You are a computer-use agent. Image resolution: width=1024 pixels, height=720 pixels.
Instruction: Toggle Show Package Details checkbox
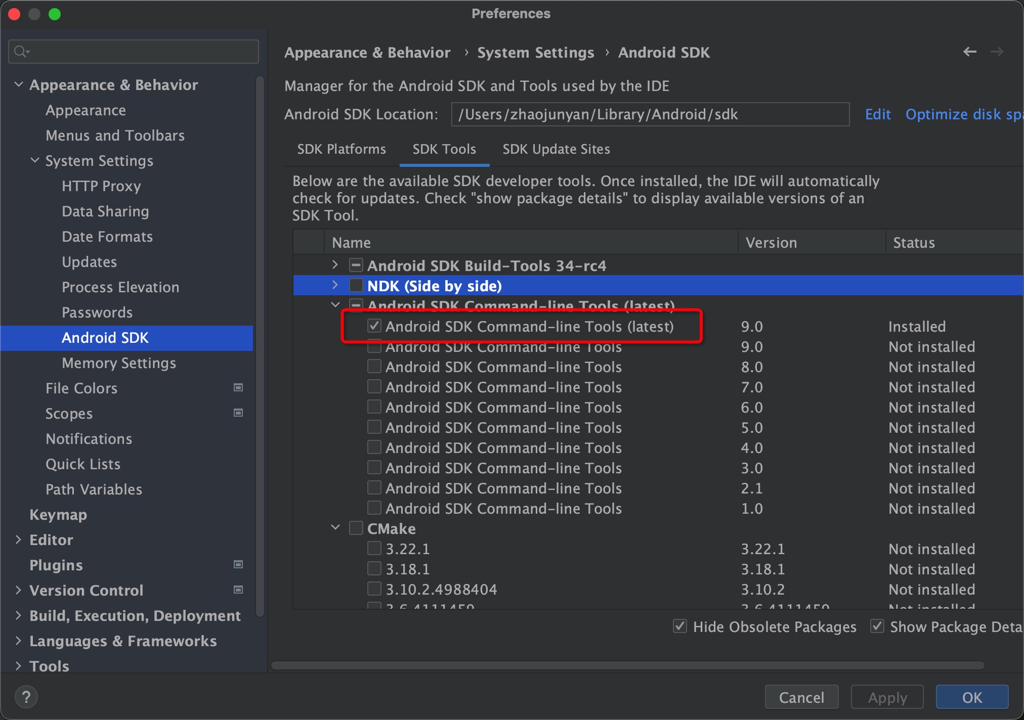point(877,626)
